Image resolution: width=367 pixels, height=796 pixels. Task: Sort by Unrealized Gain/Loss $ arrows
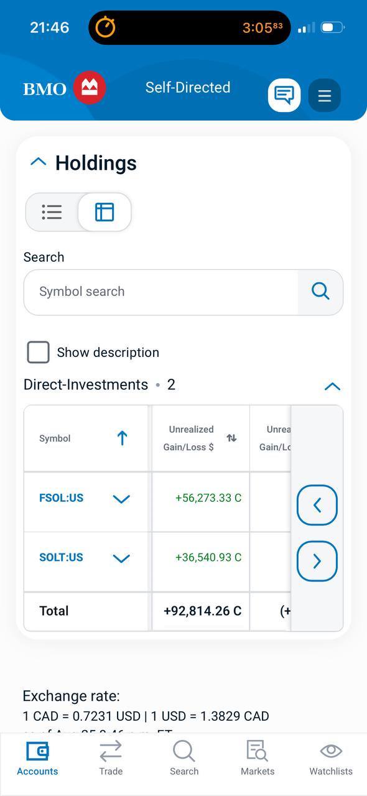tap(231, 438)
